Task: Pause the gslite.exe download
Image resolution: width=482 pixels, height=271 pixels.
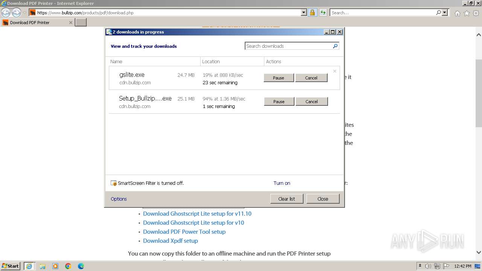Action: click(x=279, y=78)
